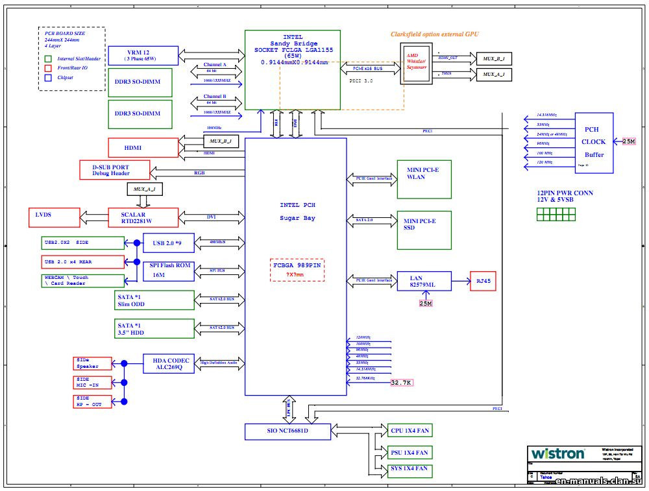
Task: Click the 32.7K crystal label
Action: 402,383
